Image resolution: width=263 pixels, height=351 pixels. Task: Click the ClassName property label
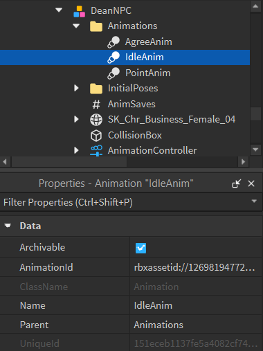[x=44, y=287]
